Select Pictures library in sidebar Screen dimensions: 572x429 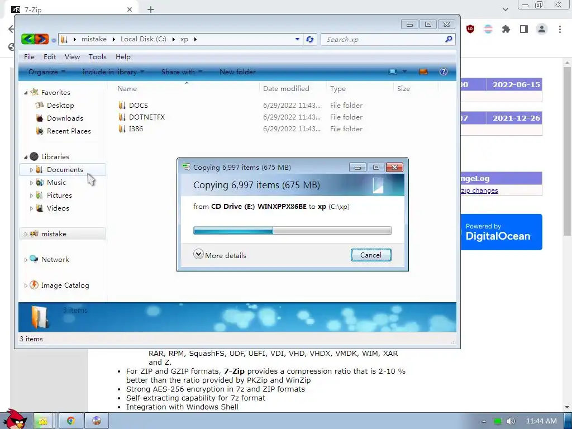click(x=59, y=195)
